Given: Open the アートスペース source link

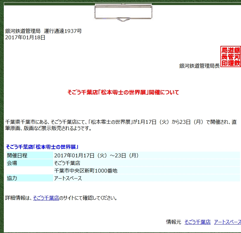Looking at the screenshot, I should [227, 222].
